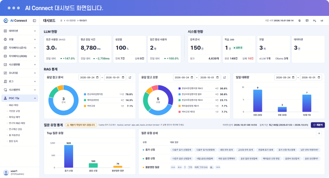The width and height of the screenshot is (329, 178).
Task: Open the 연구예산 검증 submenu item
Action: [x=15, y=129]
